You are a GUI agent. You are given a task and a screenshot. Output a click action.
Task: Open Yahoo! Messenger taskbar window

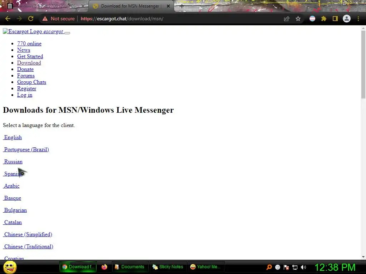point(206,267)
